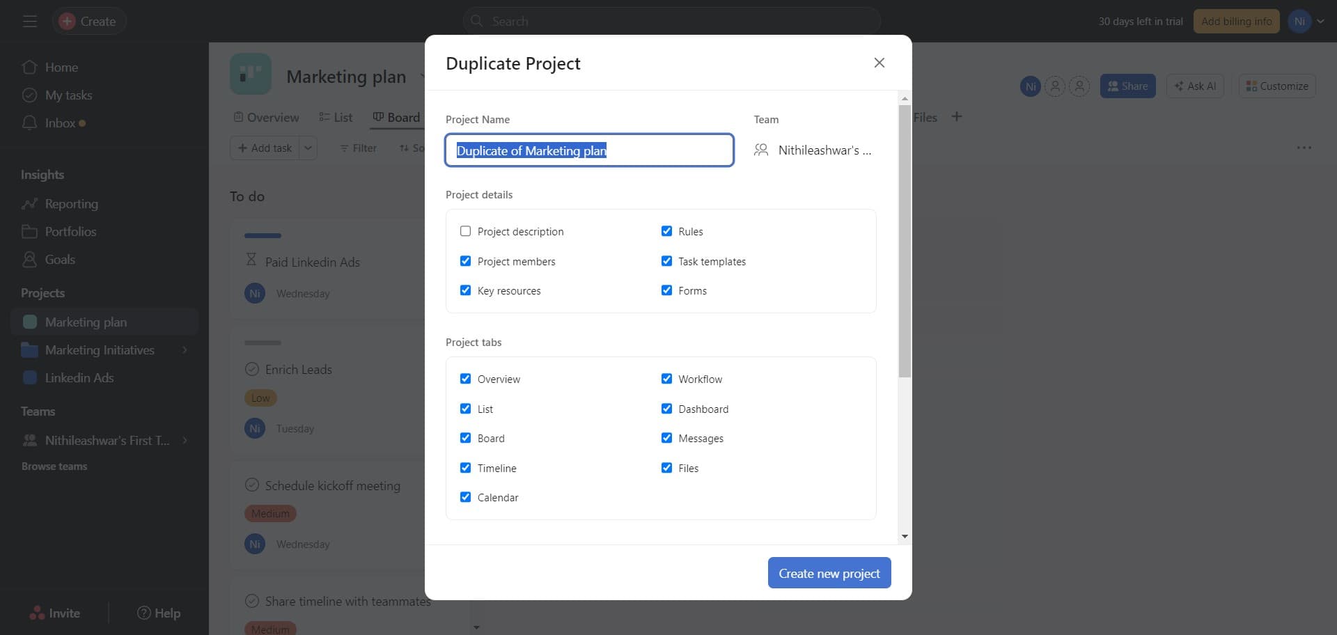Switch to the List tab
The width and height of the screenshot is (1337, 635).
click(341, 117)
